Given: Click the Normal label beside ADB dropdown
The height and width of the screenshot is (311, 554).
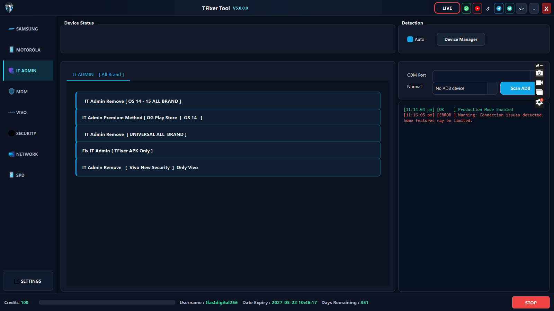Looking at the screenshot, I should [414, 87].
